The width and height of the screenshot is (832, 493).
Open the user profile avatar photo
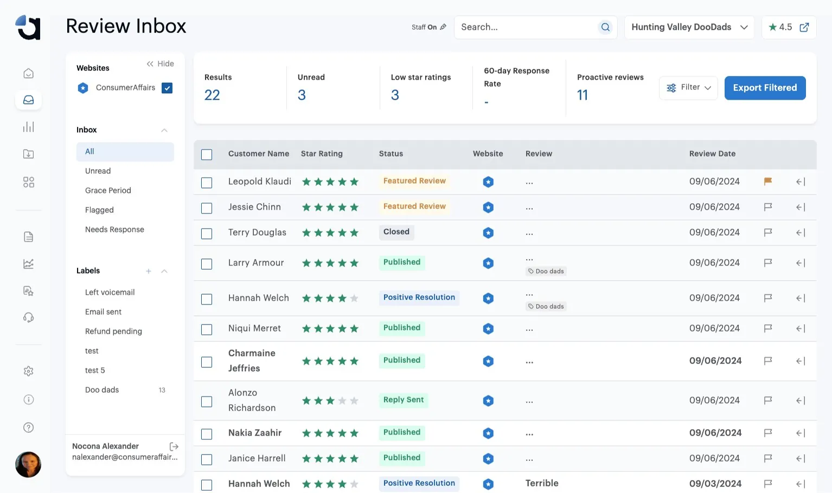pyautogui.click(x=28, y=464)
